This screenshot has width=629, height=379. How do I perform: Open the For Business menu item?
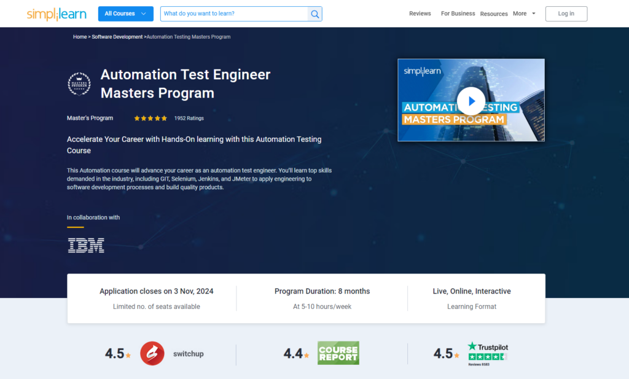click(x=458, y=14)
